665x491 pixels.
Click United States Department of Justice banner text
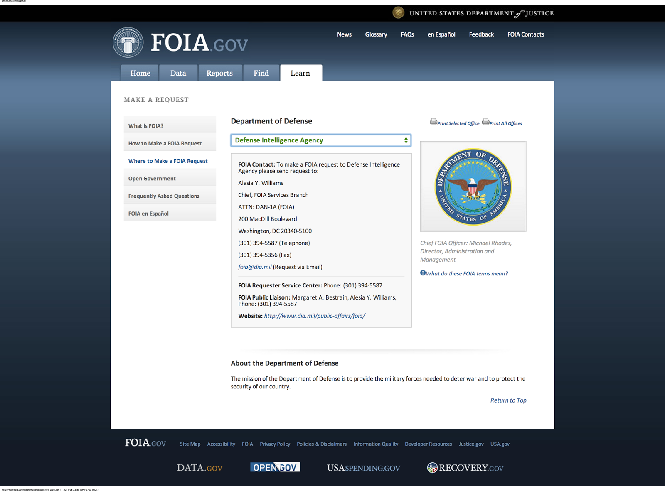pos(481,13)
